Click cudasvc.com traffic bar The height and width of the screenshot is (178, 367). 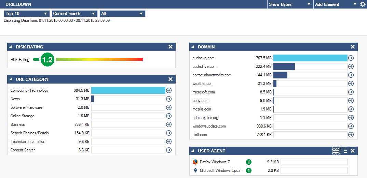[x=310, y=58]
